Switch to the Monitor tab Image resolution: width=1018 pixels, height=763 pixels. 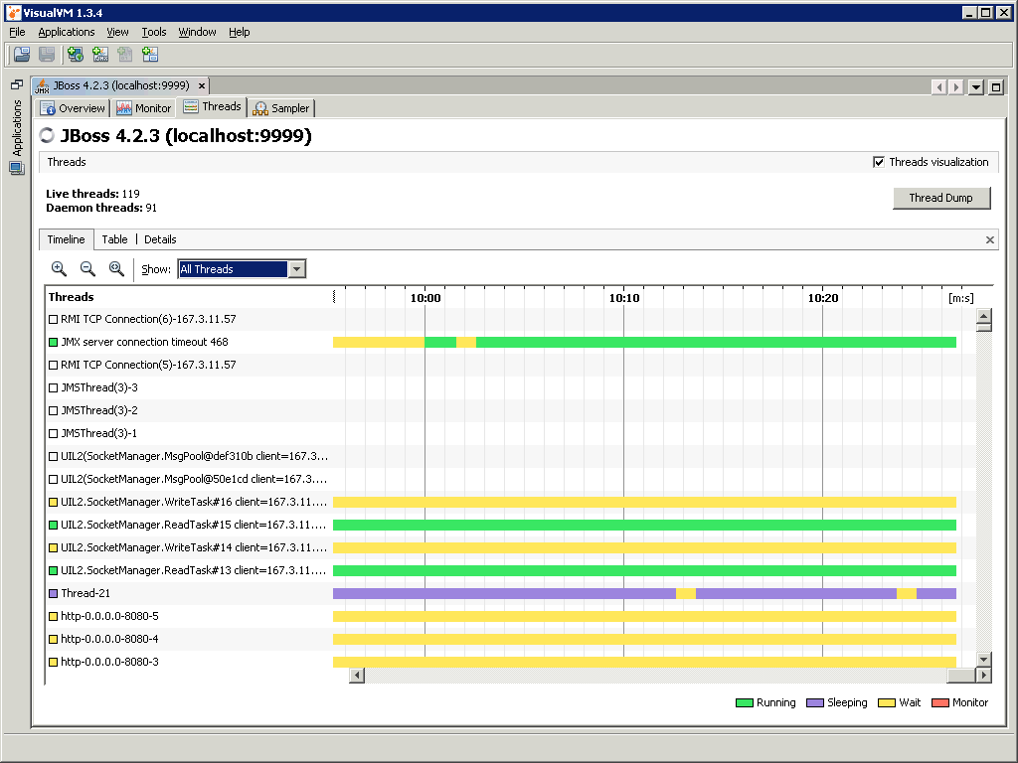pos(143,108)
